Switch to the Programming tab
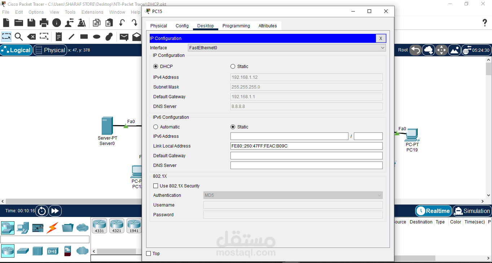Viewport: 492px width, 263px height. (x=236, y=26)
